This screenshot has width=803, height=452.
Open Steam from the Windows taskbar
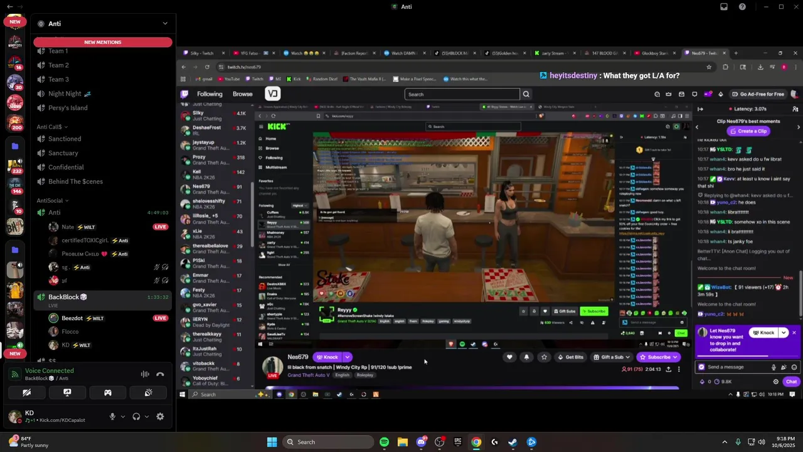(x=513, y=442)
